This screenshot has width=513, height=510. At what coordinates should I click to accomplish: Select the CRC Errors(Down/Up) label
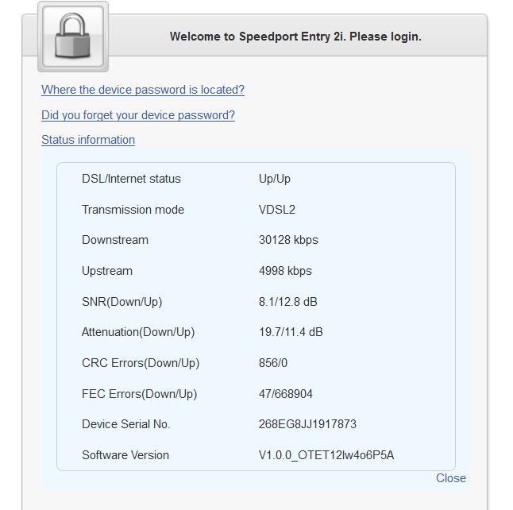tap(141, 363)
